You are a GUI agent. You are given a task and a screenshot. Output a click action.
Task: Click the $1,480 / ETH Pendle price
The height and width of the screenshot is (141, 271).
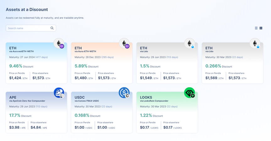[x=84, y=78]
